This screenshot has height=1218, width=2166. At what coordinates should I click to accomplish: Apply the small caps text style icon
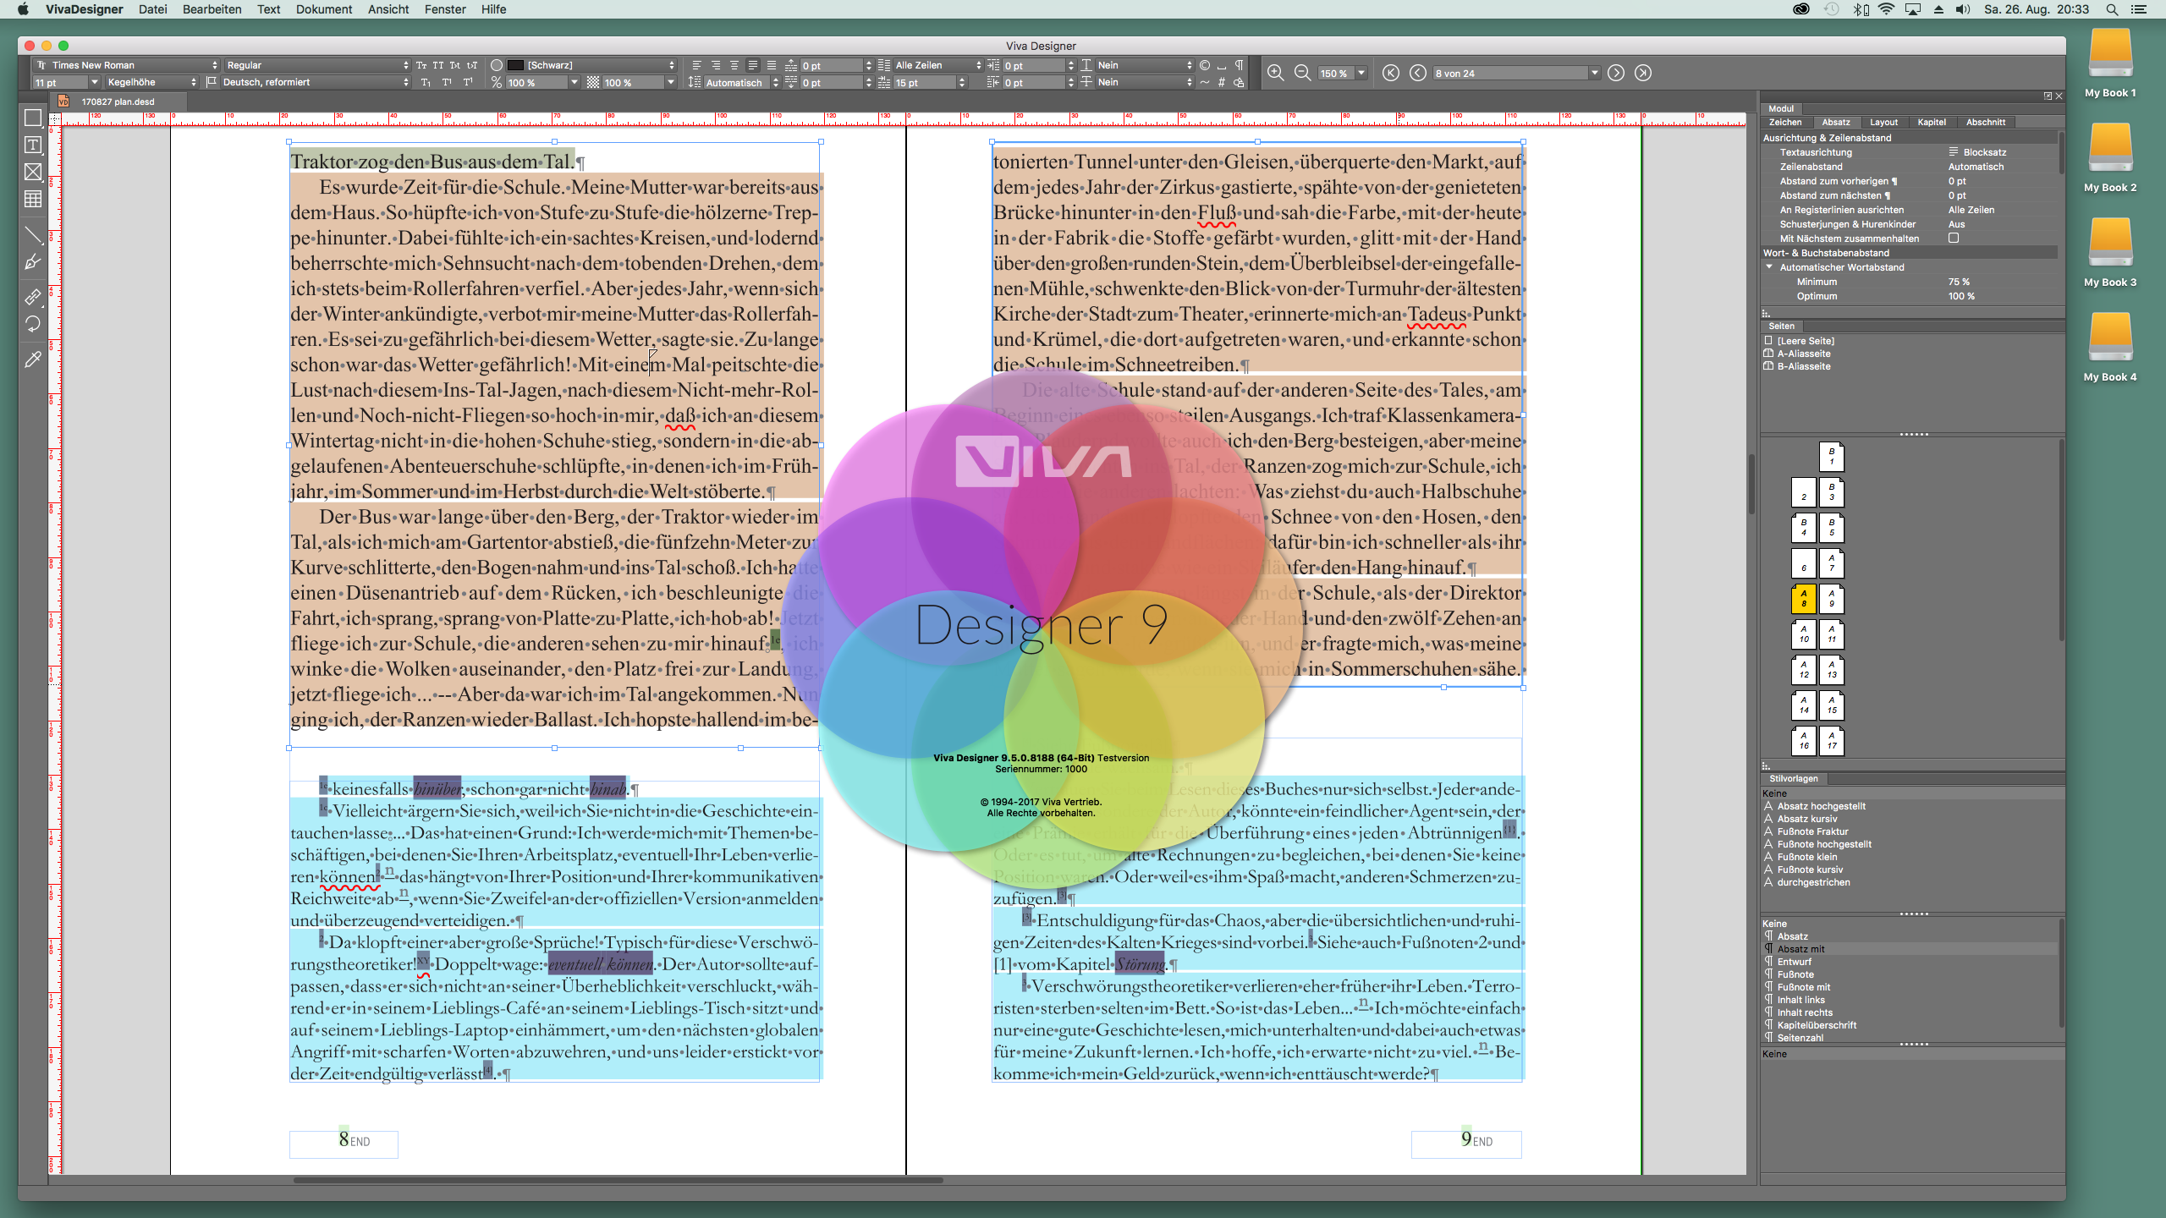pyautogui.click(x=421, y=65)
